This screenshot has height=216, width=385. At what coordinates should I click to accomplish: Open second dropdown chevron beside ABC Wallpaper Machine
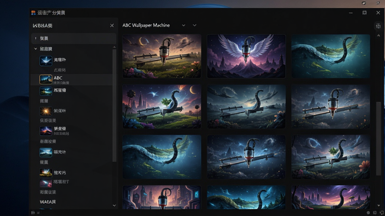pyautogui.click(x=194, y=25)
